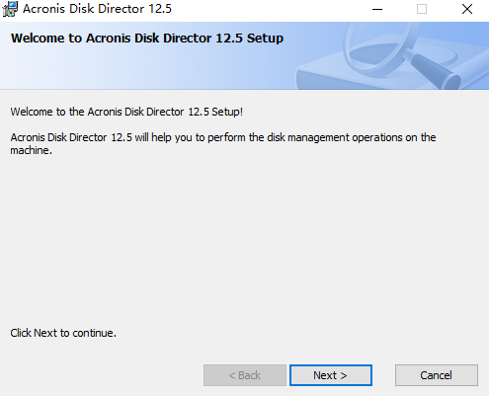
Task: Click the magnifying glass handle graphic
Action: 433,69
